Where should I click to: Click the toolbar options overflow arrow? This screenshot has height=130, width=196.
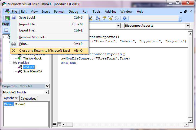180,20
